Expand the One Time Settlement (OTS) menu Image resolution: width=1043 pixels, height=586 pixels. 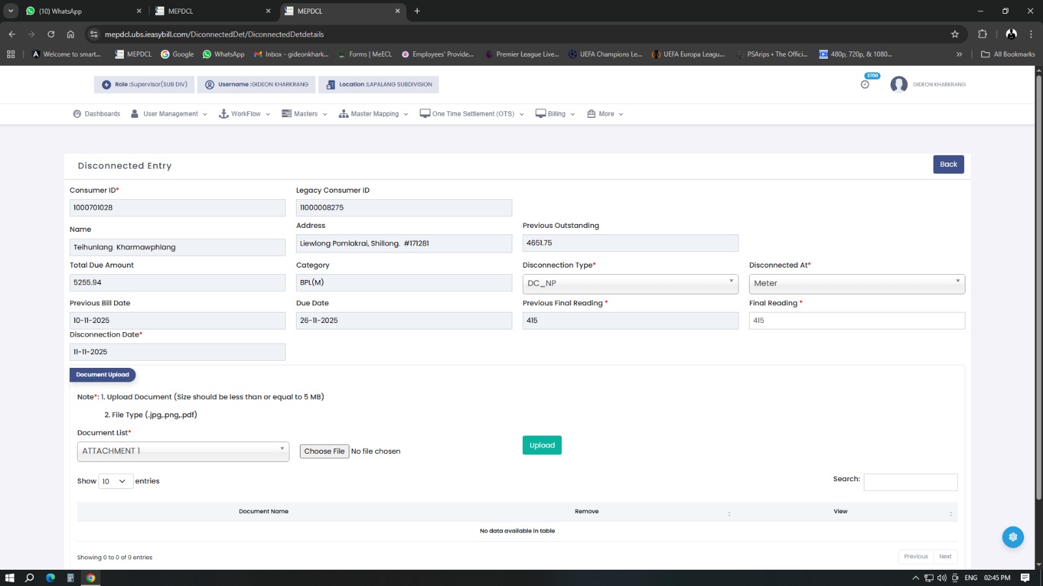[472, 114]
